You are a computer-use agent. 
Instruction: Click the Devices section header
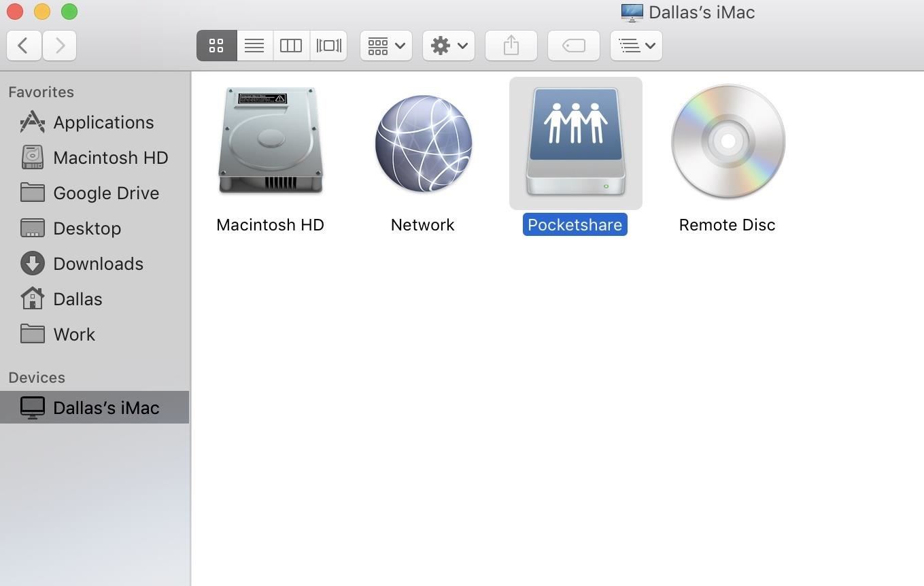[37, 377]
